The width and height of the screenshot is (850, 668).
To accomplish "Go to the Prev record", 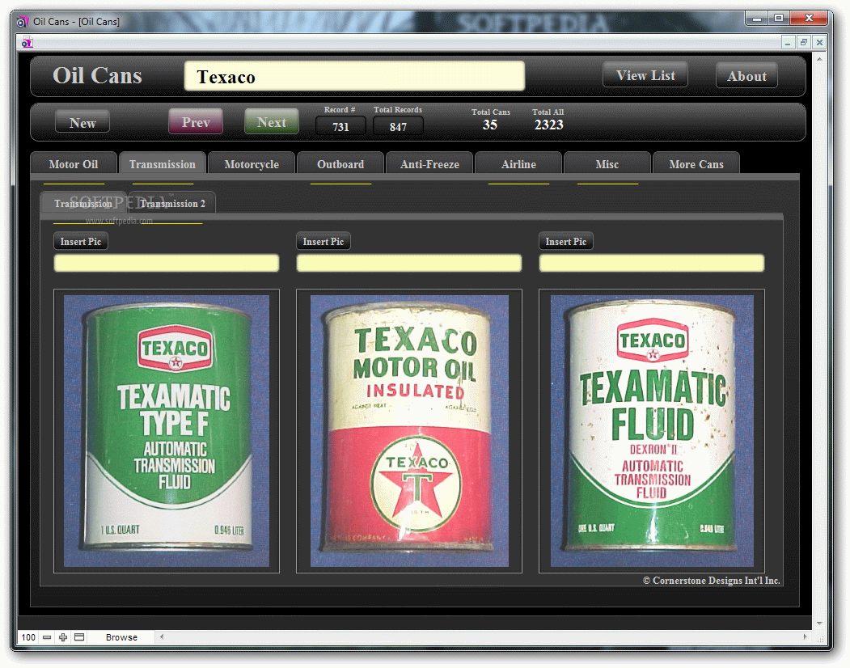I will pyautogui.click(x=196, y=122).
